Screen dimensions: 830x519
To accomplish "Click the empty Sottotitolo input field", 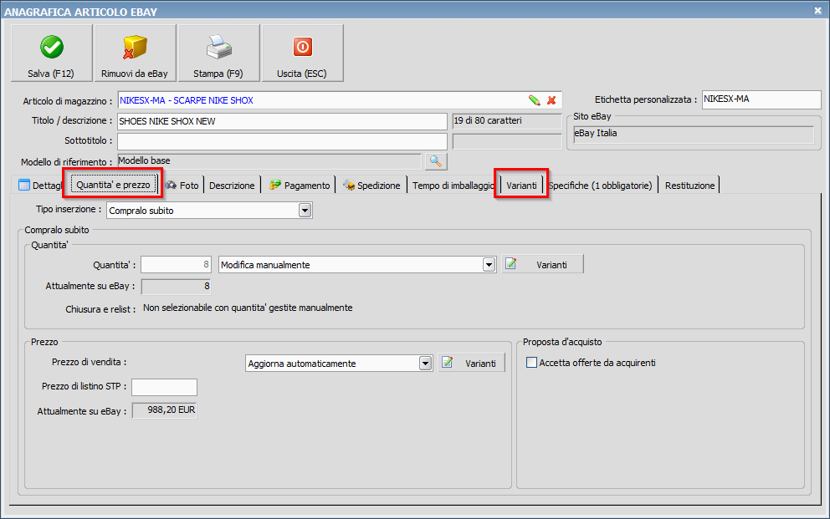I will 282,141.
